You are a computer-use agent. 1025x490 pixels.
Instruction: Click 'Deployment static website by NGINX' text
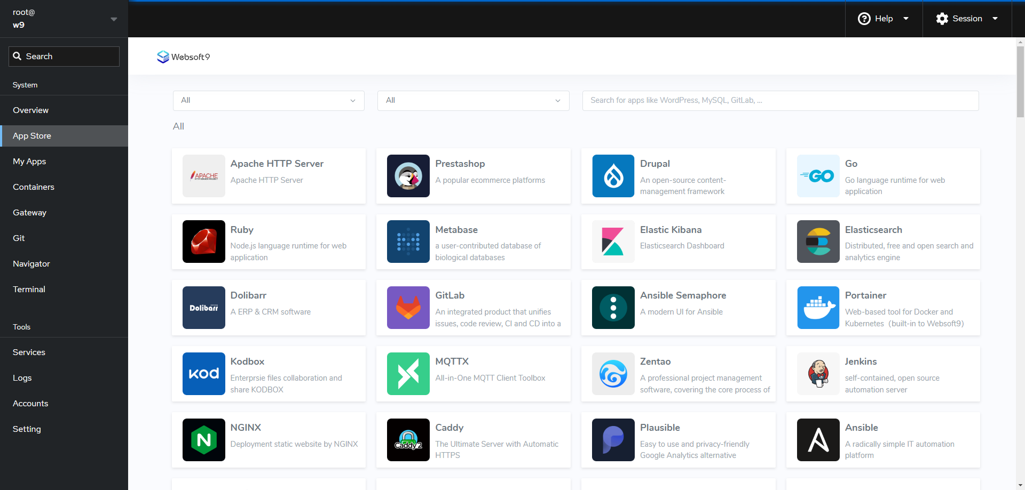click(294, 444)
